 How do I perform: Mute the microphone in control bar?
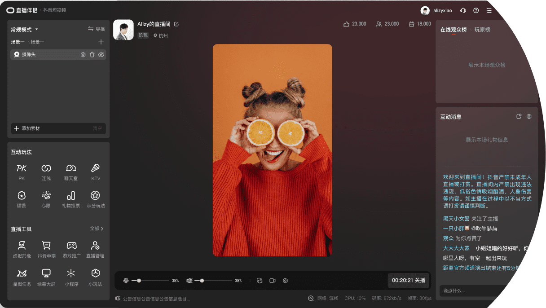point(126,281)
